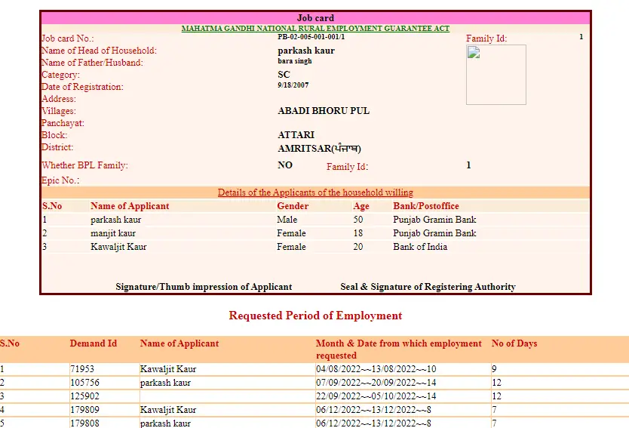Viewport: 629px width, 428px height.
Task: Click the father/husband name bara singh
Action: pyautogui.click(x=294, y=61)
